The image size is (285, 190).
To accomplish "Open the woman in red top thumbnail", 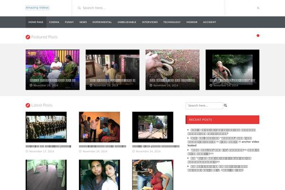I will (152, 175).
